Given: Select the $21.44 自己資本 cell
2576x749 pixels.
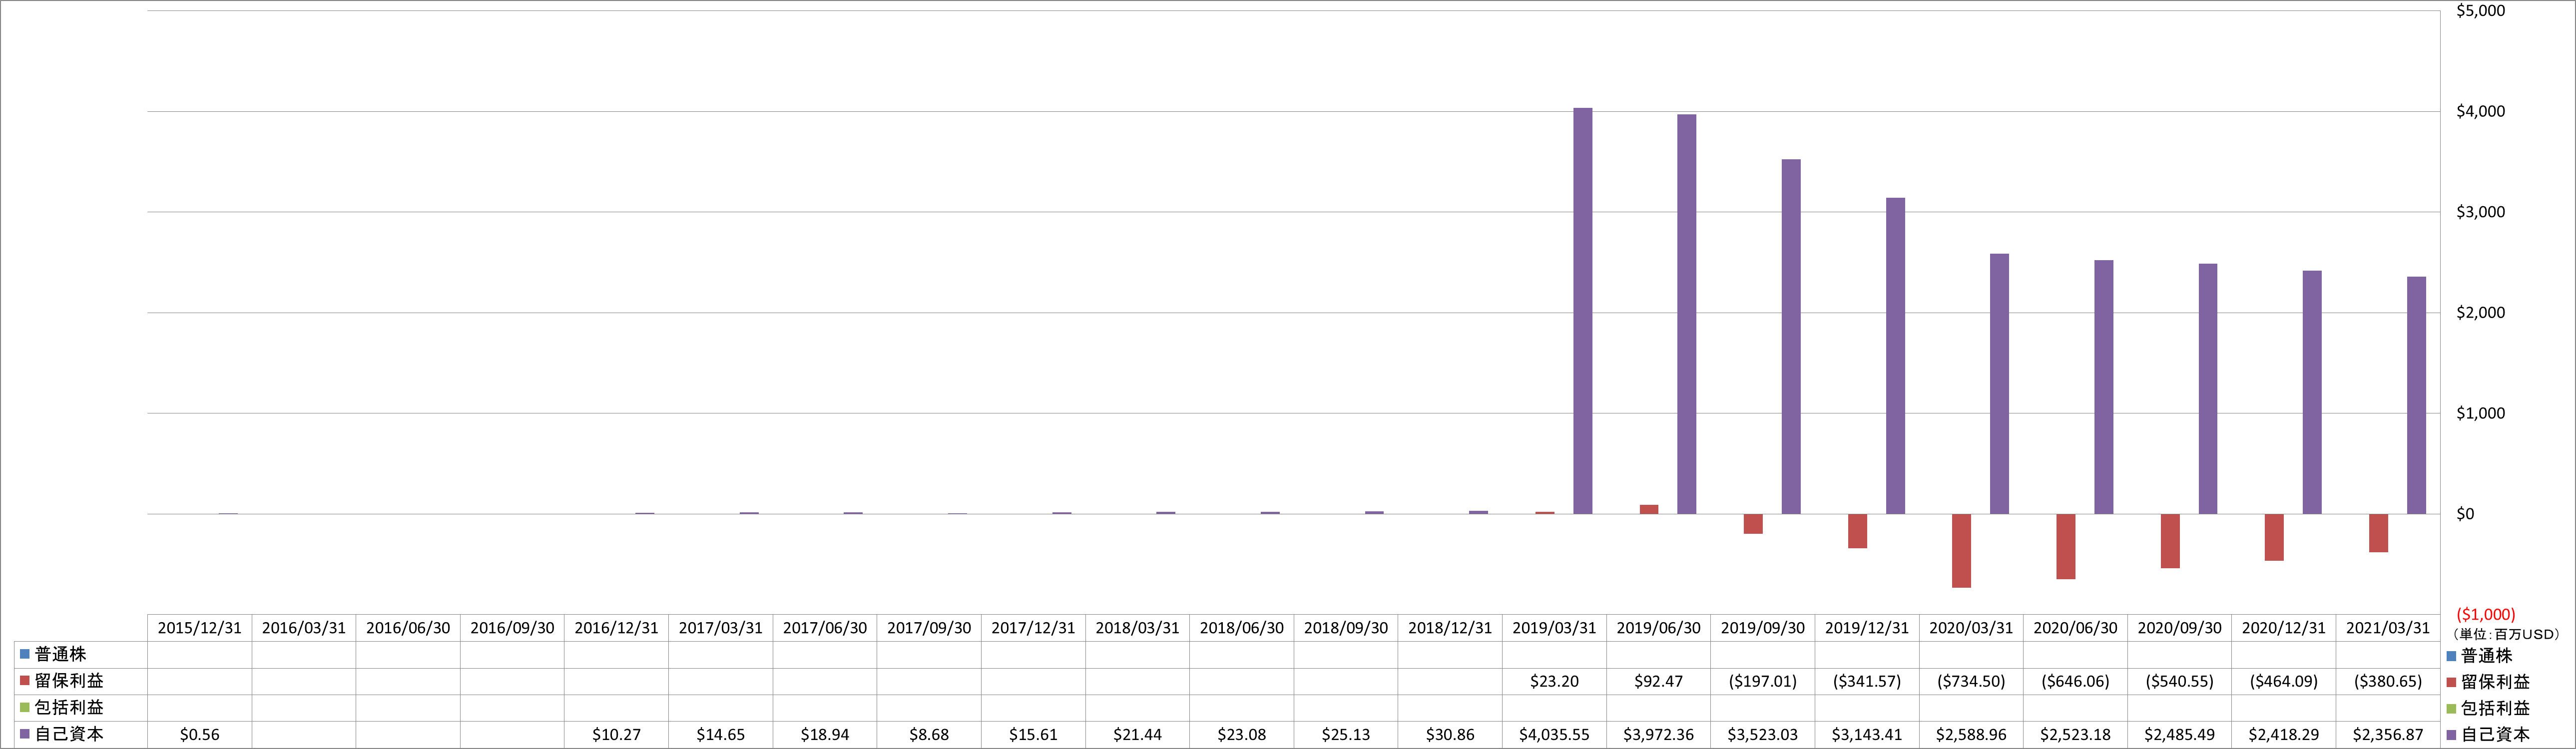Looking at the screenshot, I should pyautogui.click(x=1137, y=735).
